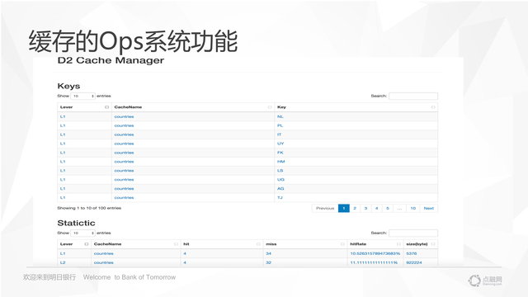The width and height of the screenshot is (528, 297).
Task: Click miss value 32
Action: (x=268, y=262)
